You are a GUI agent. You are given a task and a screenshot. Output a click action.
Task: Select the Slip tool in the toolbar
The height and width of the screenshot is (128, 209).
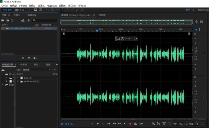coord(57,10)
